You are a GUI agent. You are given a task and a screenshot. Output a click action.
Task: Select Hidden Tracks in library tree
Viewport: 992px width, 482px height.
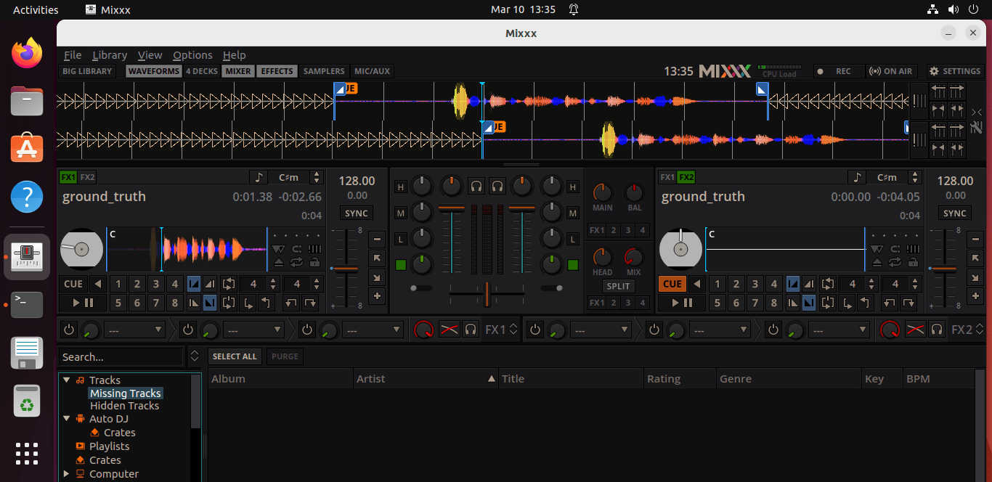point(124,406)
